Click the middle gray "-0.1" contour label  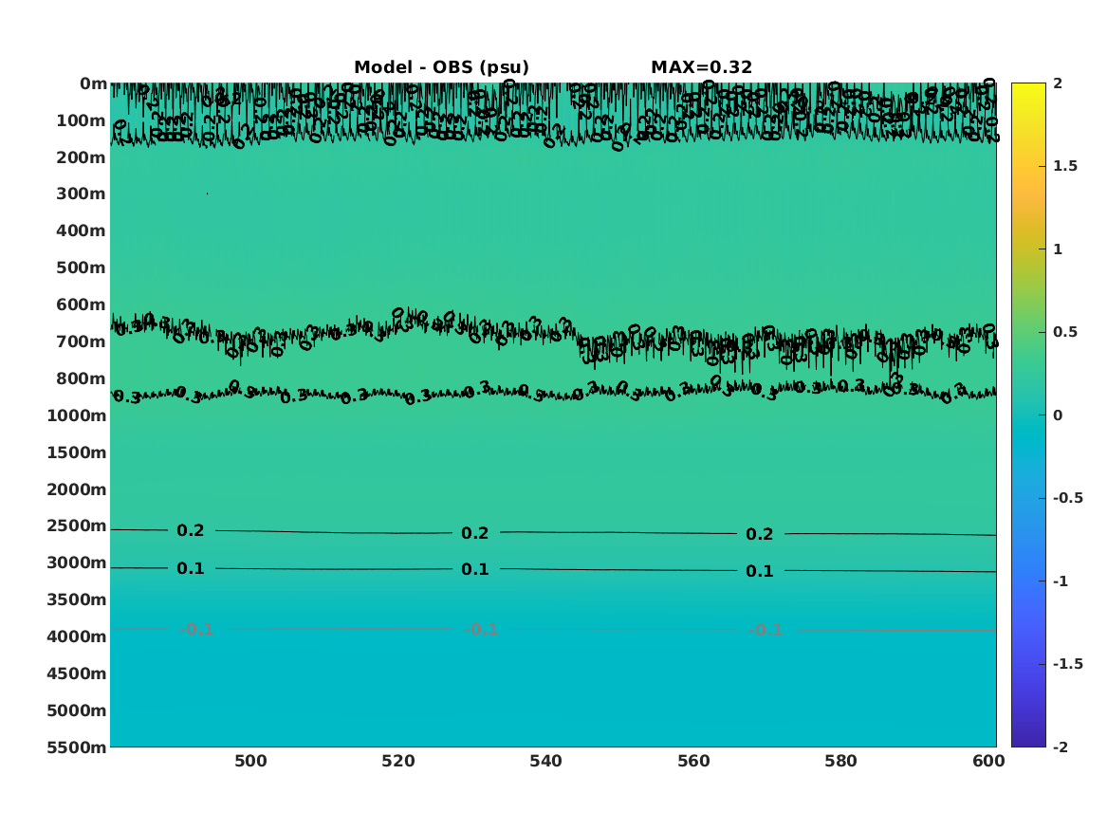[x=482, y=629]
